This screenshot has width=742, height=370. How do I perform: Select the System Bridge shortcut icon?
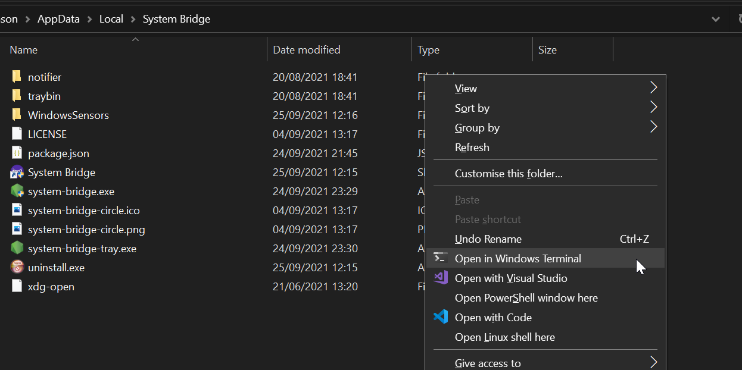[17, 172]
